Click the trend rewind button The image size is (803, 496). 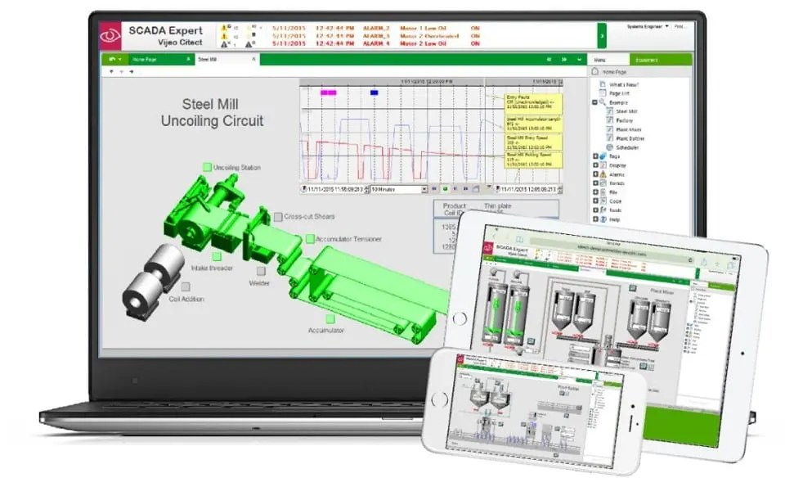434,189
